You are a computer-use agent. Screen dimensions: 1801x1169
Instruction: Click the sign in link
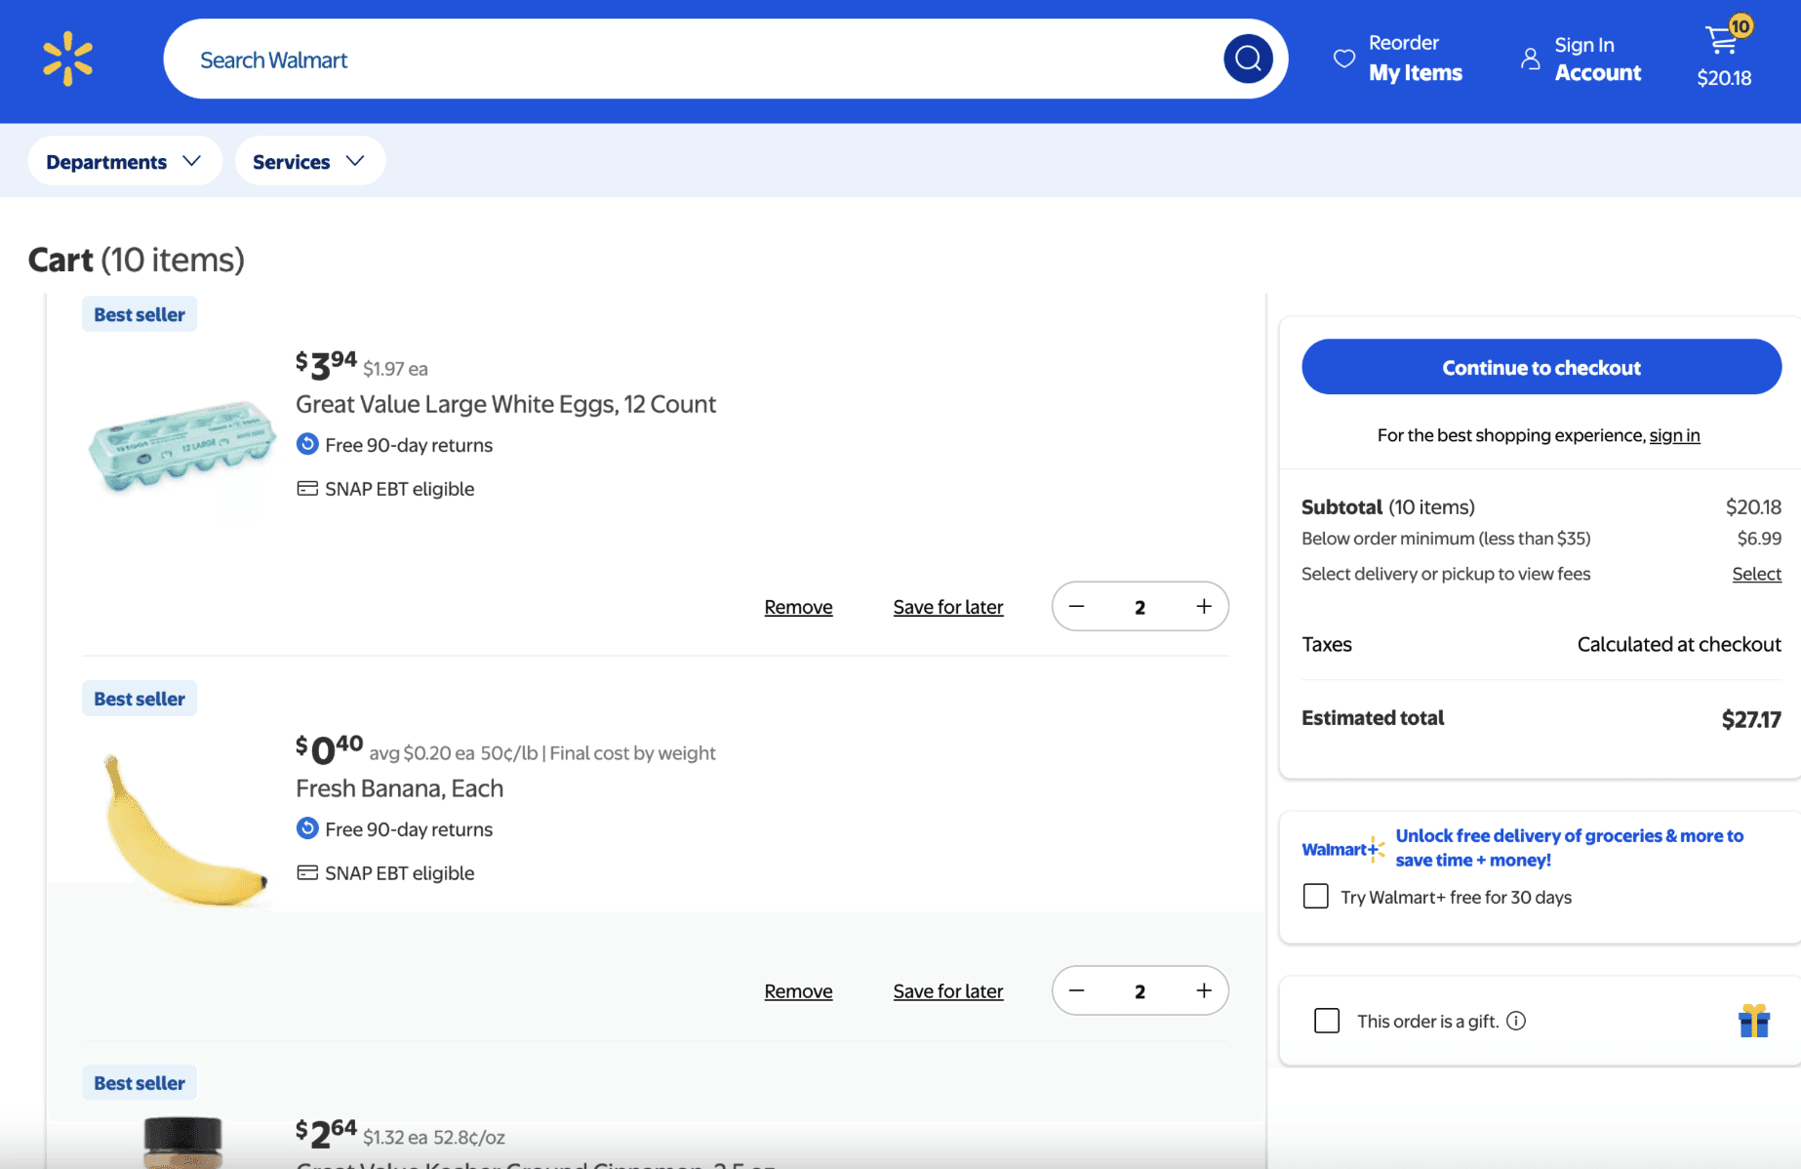[1674, 435]
